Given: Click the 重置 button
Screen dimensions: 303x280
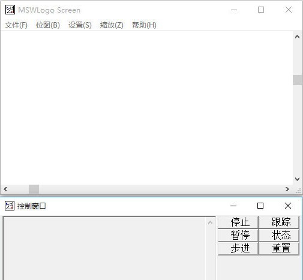Looking at the screenshot, I should tap(279, 248).
